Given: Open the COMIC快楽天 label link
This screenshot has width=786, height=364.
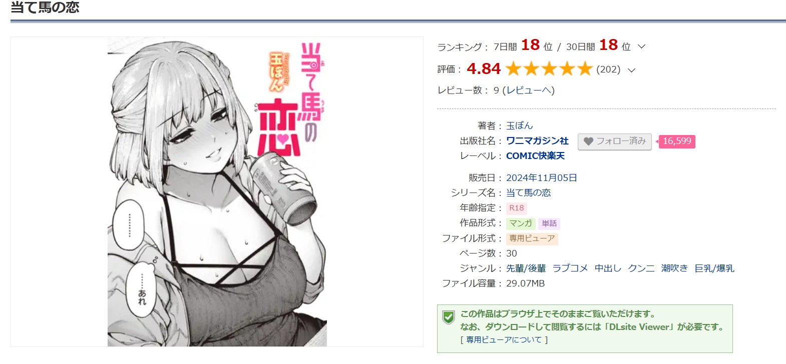Looking at the screenshot, I should coord(535,156).
